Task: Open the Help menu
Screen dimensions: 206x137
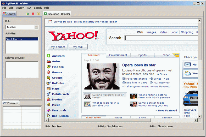Action: (x=47, y=8)
